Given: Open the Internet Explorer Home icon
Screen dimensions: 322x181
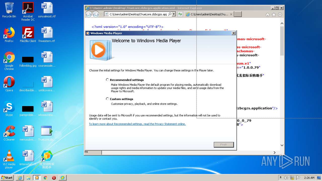Looking at the screenshot, I should pyautogui.click(x=268, y=15).
